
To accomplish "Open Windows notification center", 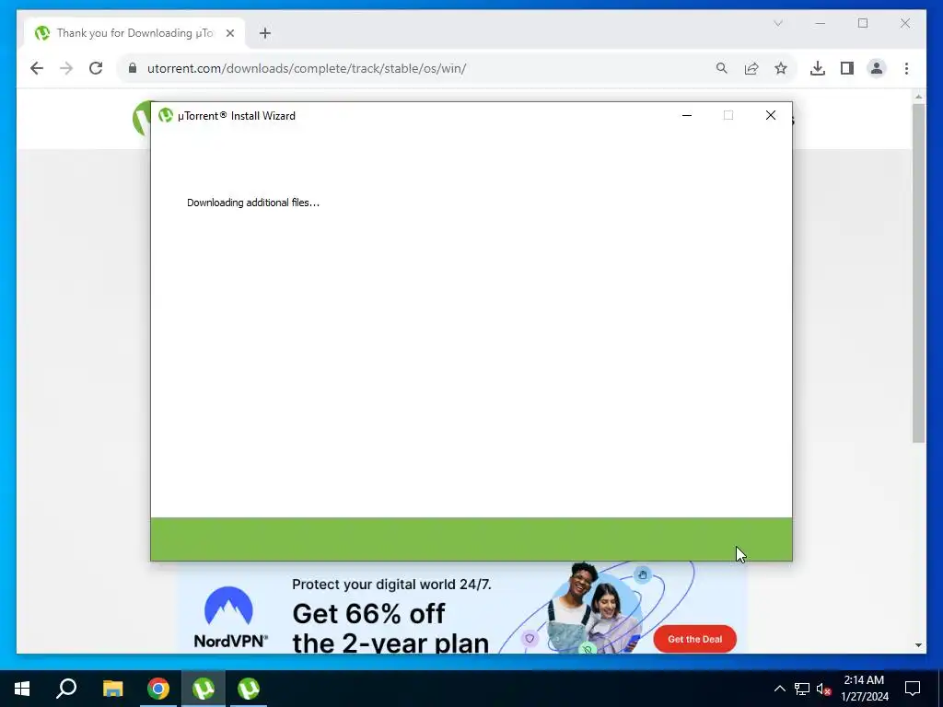I will tap(913, 689).
